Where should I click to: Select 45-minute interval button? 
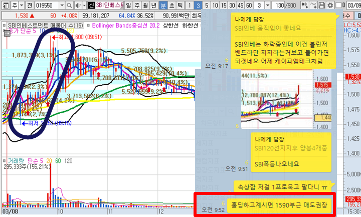coord(241,5)
